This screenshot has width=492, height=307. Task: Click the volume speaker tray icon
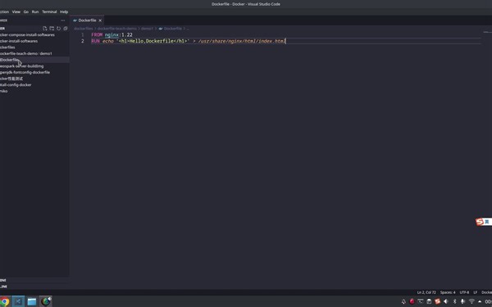pyautogui.click(x=445, y=301)
